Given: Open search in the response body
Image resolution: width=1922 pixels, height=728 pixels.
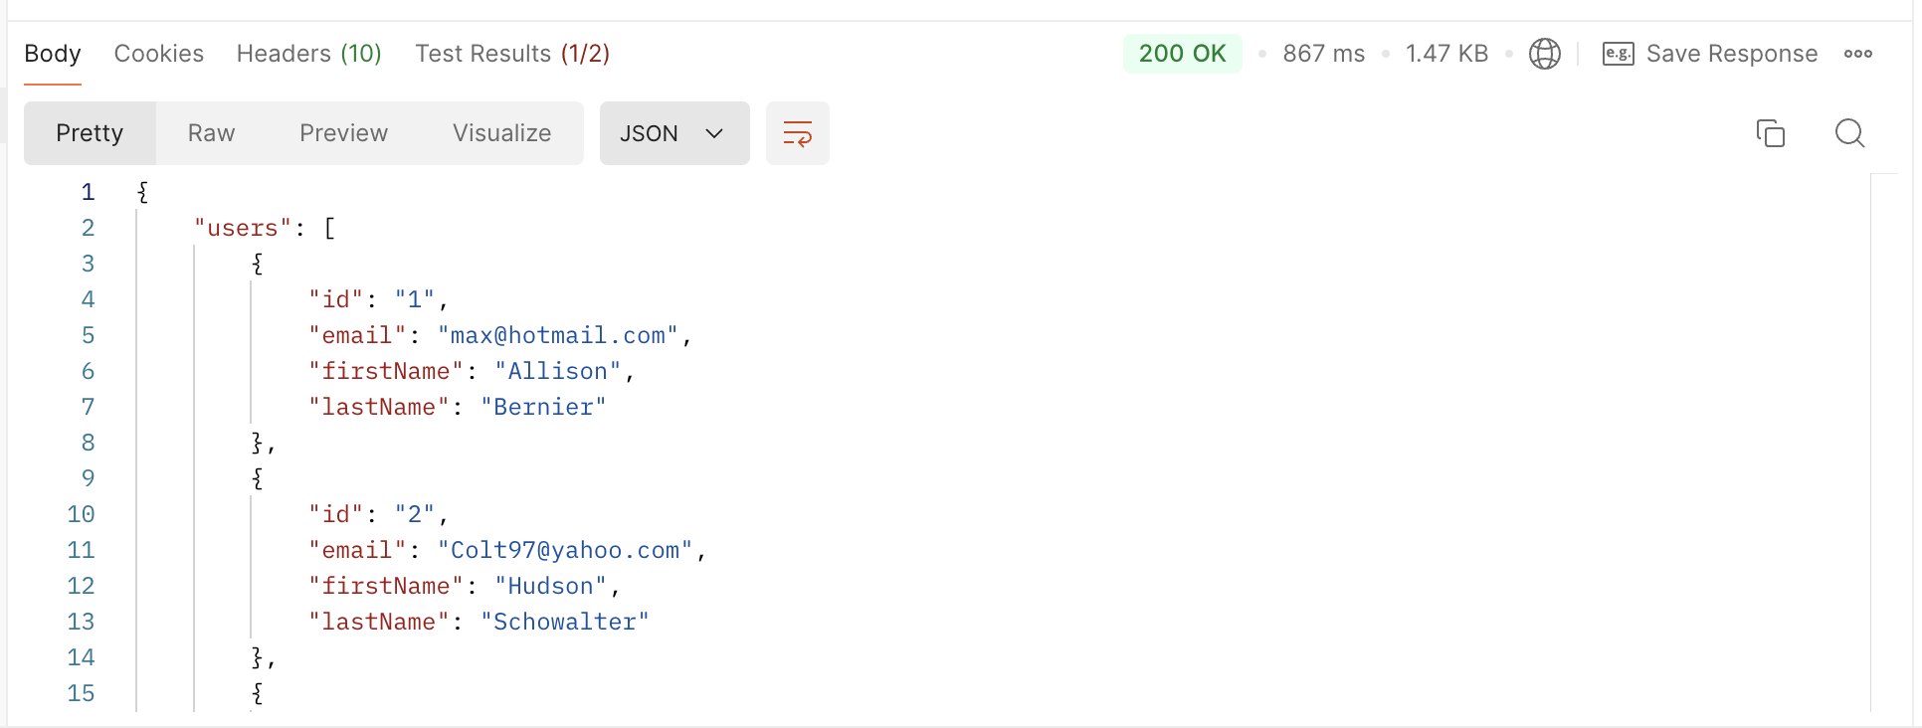Looking at the screenshot, I should pos(1849,133).
